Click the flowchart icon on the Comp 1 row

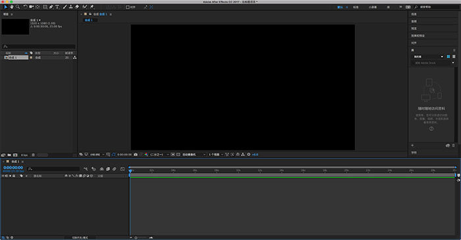pyautogui.click(x=74, y=57)
